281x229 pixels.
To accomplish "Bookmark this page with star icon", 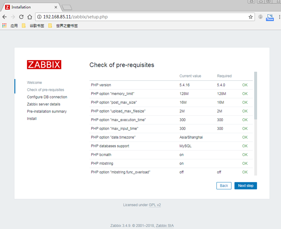I will (250, 17).
